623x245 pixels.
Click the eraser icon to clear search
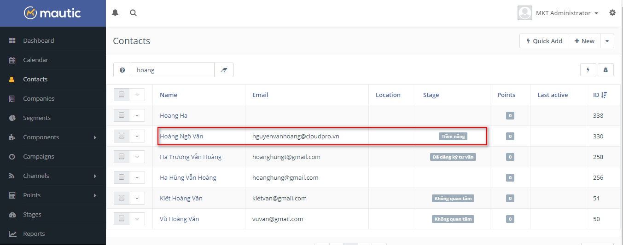224,70
